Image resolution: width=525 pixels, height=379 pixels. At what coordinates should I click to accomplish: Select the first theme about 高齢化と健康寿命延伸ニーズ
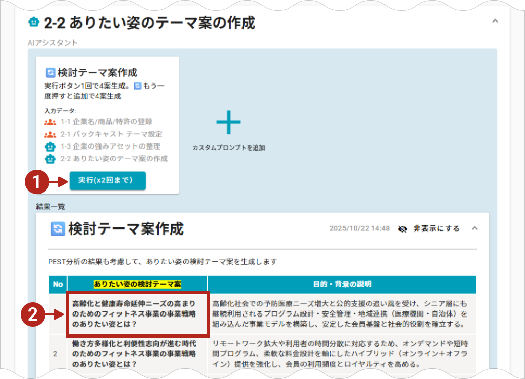click(x=137, y=314)
